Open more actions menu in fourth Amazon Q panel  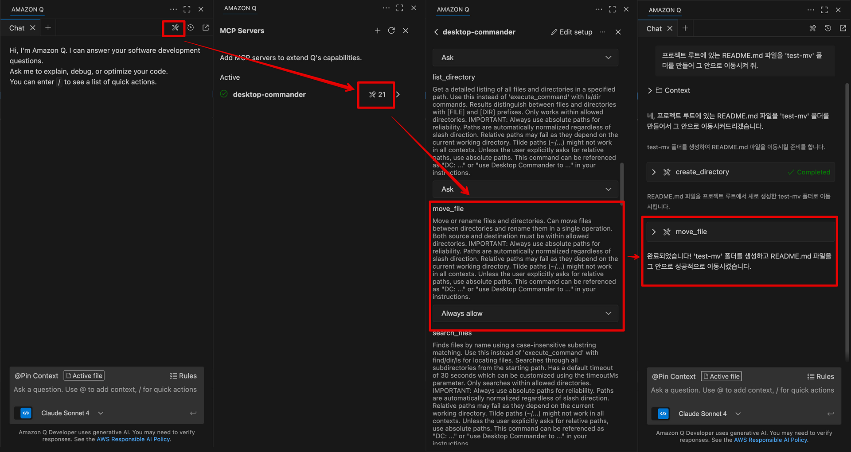811,10
